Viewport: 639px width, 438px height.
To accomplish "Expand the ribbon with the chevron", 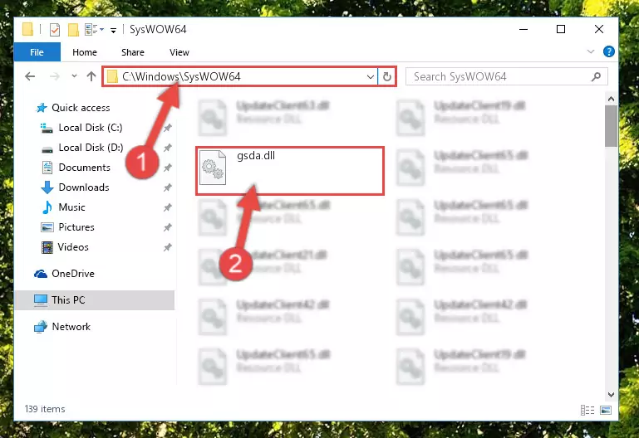I will [x=591, y=51].
